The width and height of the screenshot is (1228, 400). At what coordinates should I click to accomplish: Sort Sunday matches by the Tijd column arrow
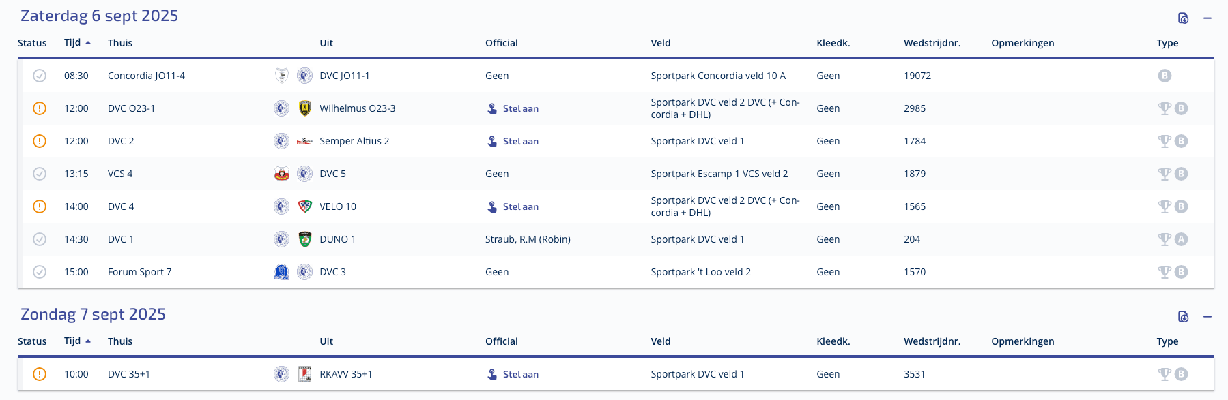tap(88, 341)
